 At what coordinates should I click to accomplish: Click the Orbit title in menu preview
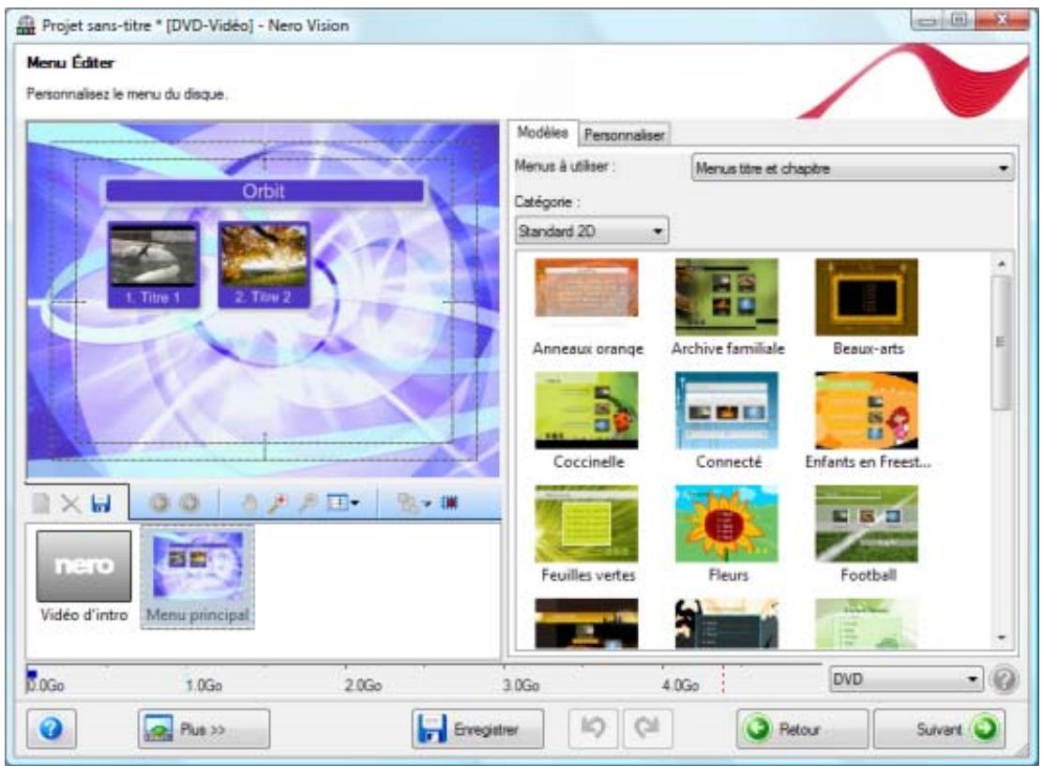point(264,191)
